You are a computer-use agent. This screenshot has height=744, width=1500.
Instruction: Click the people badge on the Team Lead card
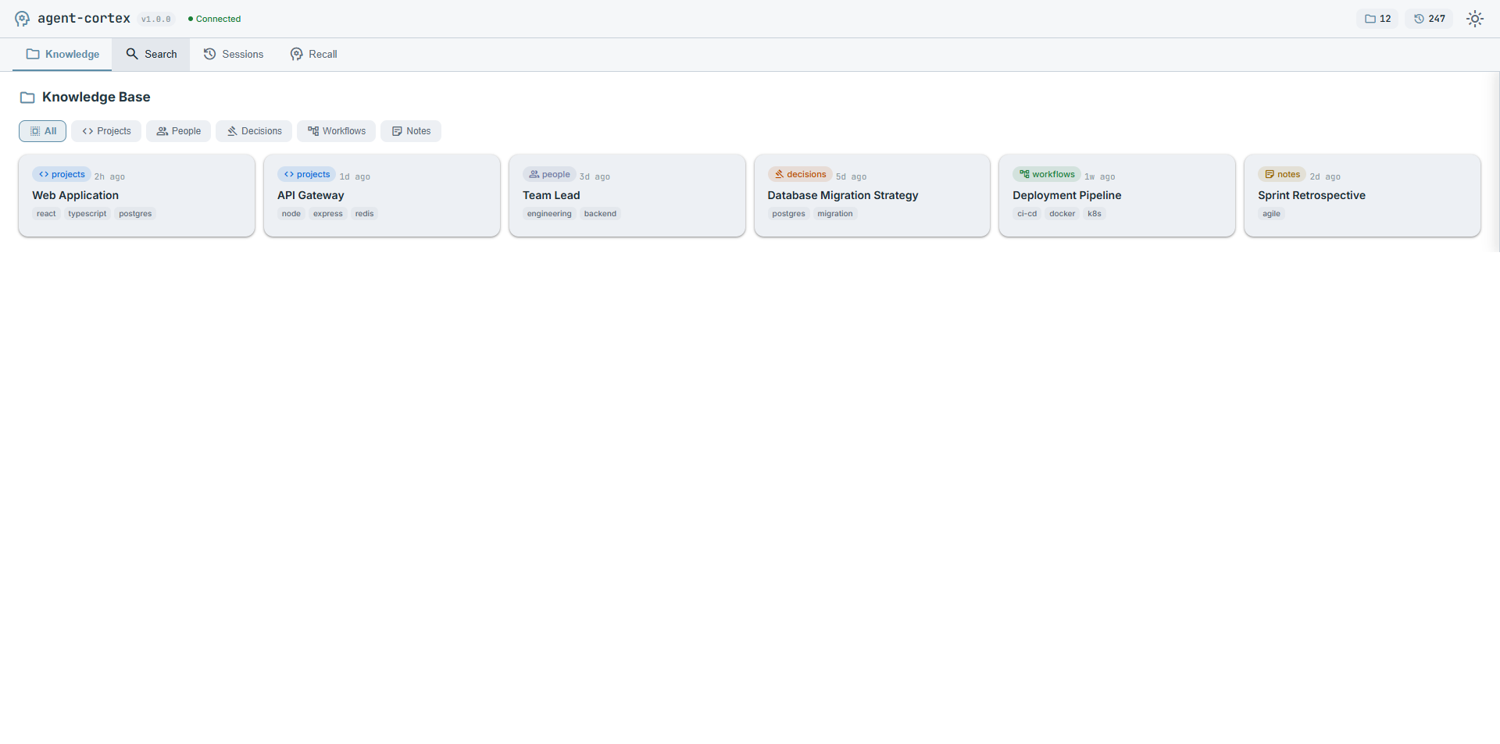pyautogui.click(x=549, y=174)
